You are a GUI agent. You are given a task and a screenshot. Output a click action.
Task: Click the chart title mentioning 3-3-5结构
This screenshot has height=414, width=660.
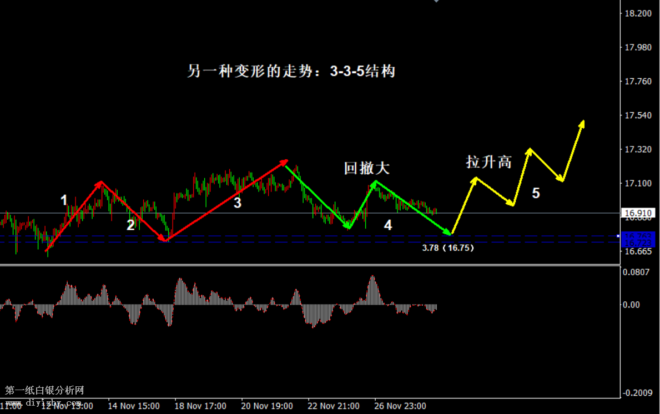(291, 72)
